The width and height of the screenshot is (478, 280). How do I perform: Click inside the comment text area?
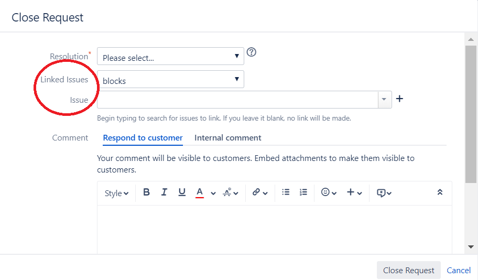click(274, 229)
